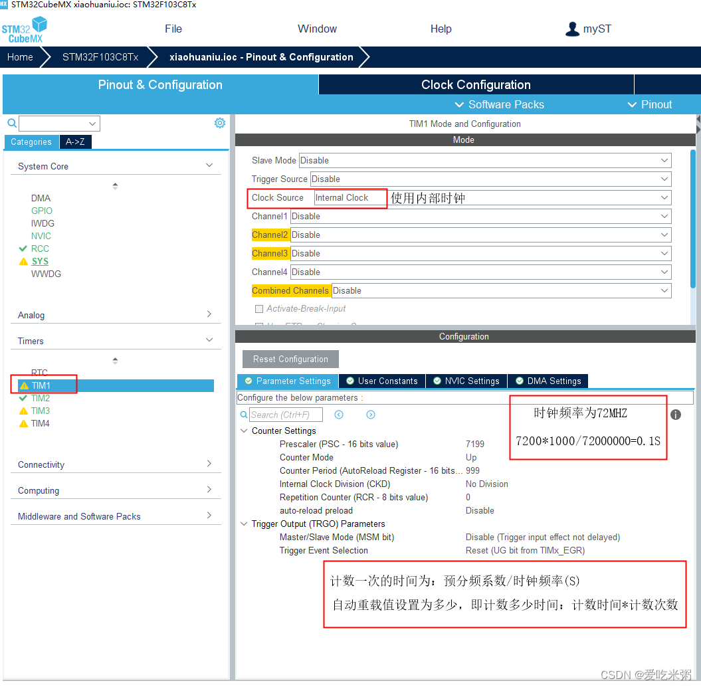Select IWDG in System Core
This screenshot has width=701, height=687.
pos(43,223)
